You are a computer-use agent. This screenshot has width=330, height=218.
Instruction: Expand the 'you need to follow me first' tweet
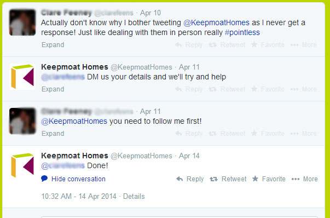click(53, 134)
